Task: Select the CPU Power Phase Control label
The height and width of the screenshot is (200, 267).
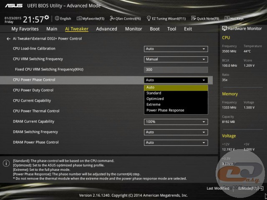Action: coord(34,80)
